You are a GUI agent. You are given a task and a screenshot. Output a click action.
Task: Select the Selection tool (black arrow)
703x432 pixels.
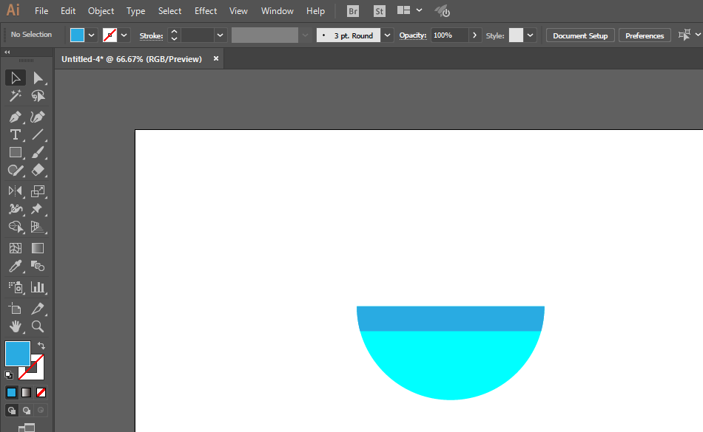click(x=16, y=78)
